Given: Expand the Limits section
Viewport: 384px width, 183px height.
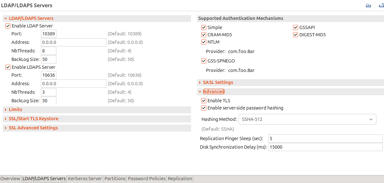Looking at the screenshot, I should [x=15, y=109].
